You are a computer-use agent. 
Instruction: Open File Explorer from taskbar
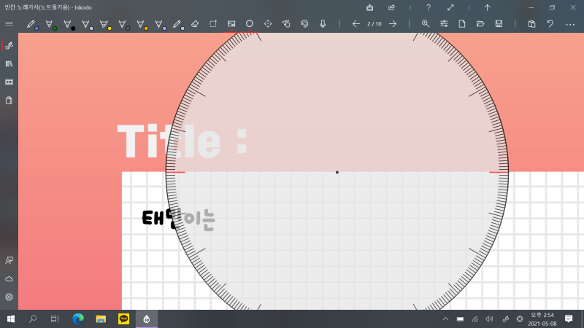(101, 319)
